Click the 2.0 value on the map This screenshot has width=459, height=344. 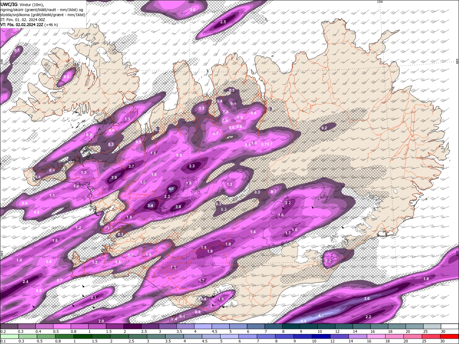pyautogui.click(x=101, y=321)
